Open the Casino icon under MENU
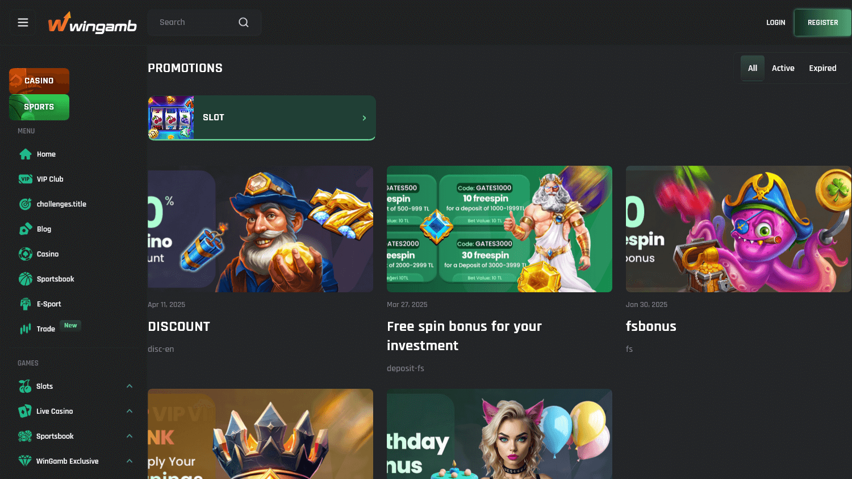 click(26, 254)
